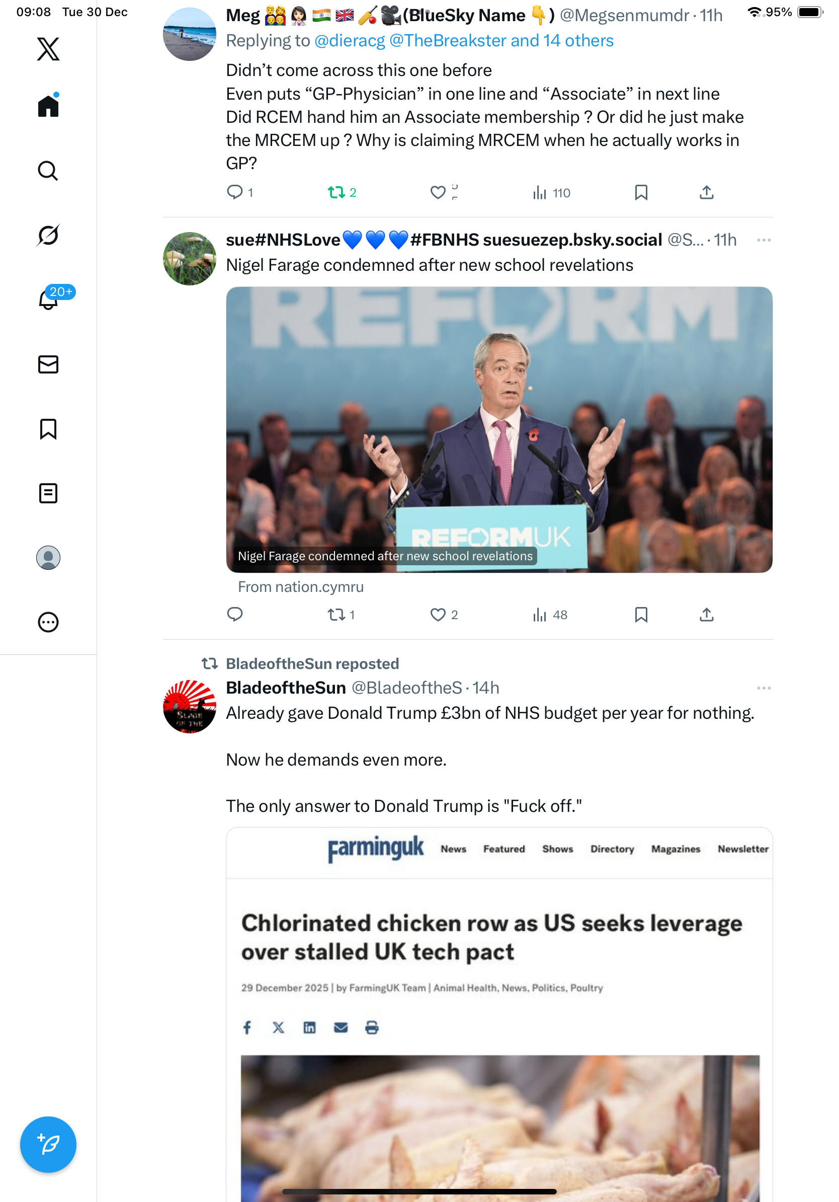Open the profile avatar in sidebar
The width and height of the screenshot is (839, 1202).
point(48,558)
